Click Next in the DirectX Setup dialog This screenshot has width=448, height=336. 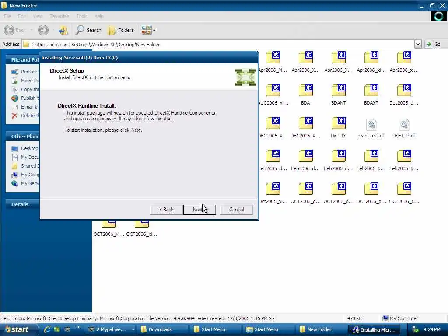(x=199, y=210)
